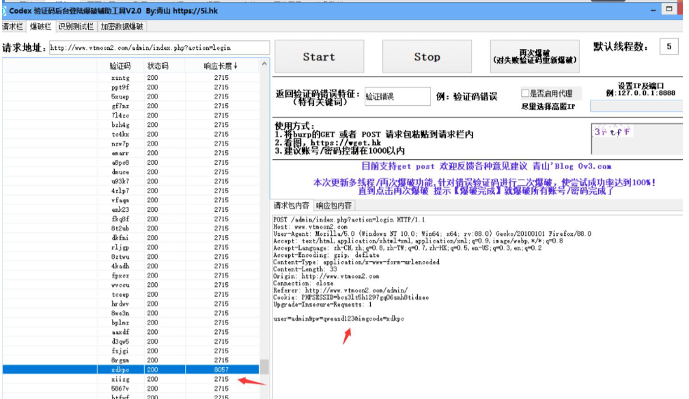The height and width of the screenshot is (399, 689).
Task: Click the error keyword field showing 验证错误
Action: (x=397, y=96)
